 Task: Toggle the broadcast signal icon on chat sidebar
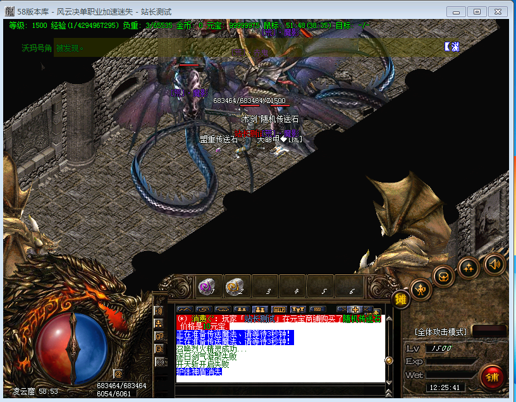(159, 362)
